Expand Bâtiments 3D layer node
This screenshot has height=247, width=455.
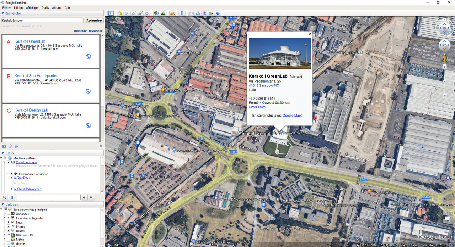[x=4, y=235]
